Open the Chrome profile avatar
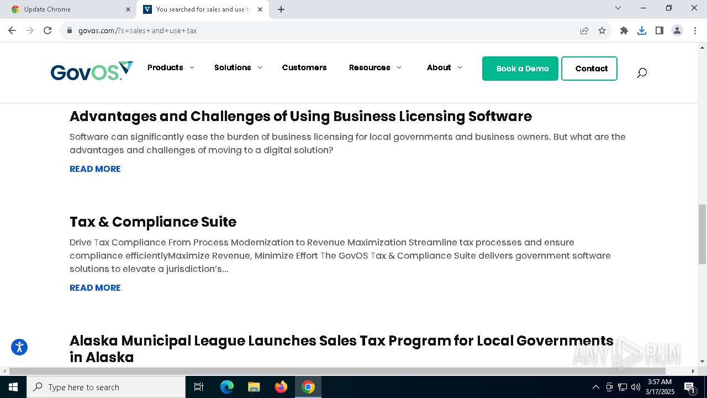This screenshot has width=707, height=398. (677, 30)
